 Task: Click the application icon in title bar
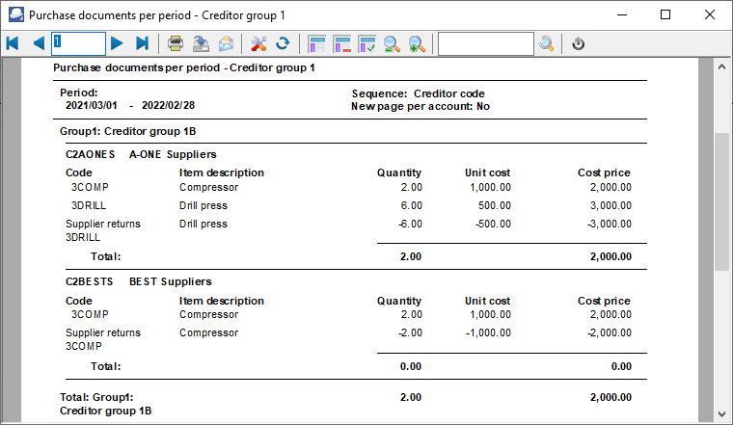click(16, 14)
